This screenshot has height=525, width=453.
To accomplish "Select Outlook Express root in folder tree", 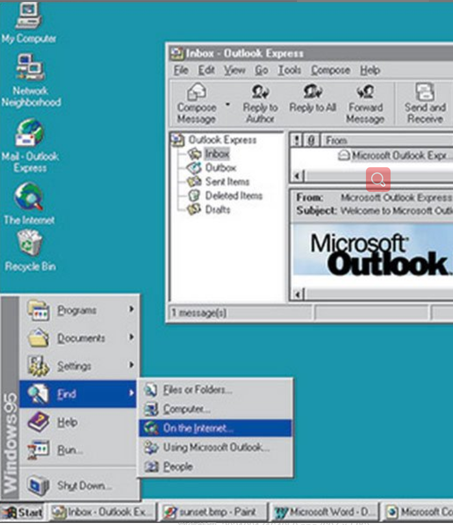I will click(x=214, y=140).
